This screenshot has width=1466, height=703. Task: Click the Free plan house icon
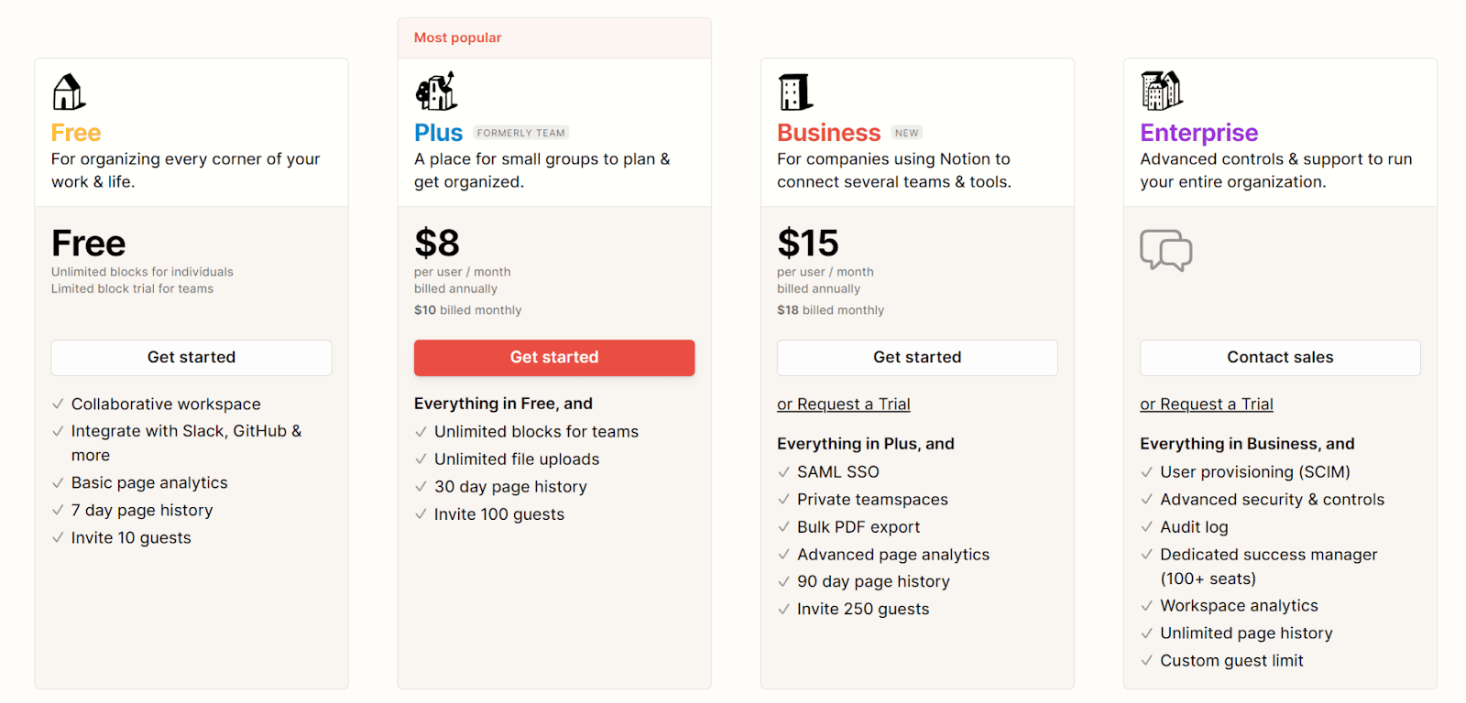pyautogui.click(x=69, y=92)
